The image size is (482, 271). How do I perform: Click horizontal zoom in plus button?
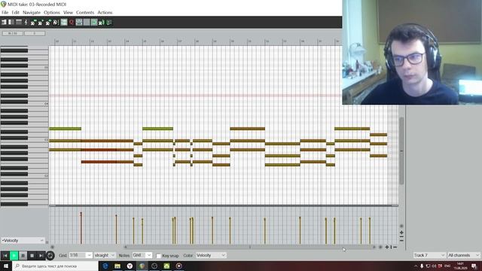[x=387, y=247]
